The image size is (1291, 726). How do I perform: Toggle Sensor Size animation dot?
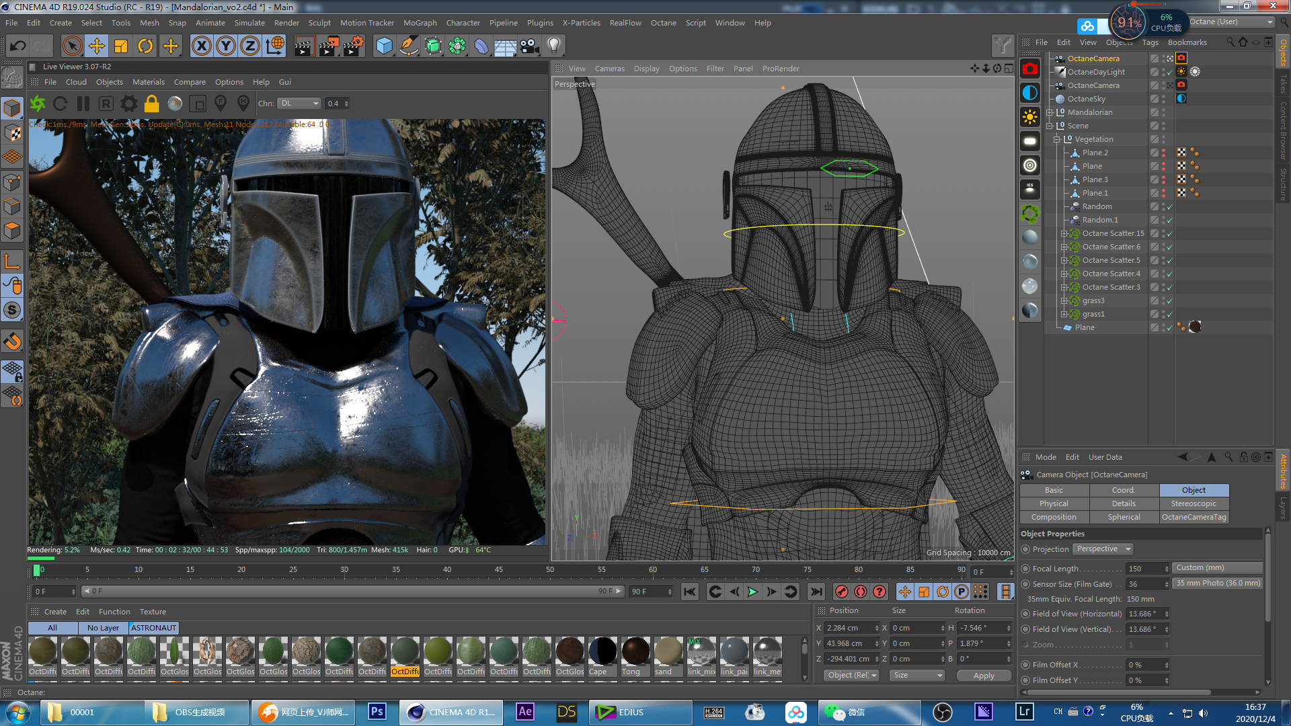(x=1025, y=584)
